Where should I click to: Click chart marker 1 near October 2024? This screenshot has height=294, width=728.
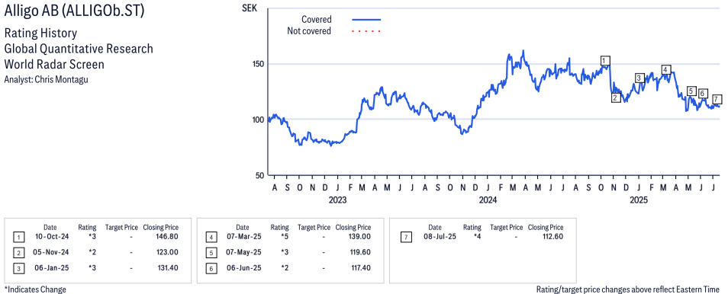(x=604, y=61)
